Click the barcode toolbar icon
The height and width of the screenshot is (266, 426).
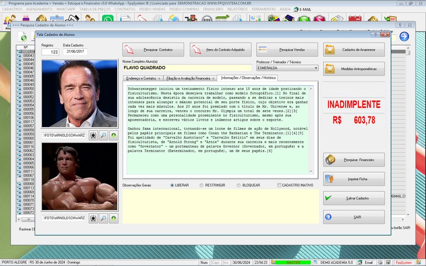207,19
